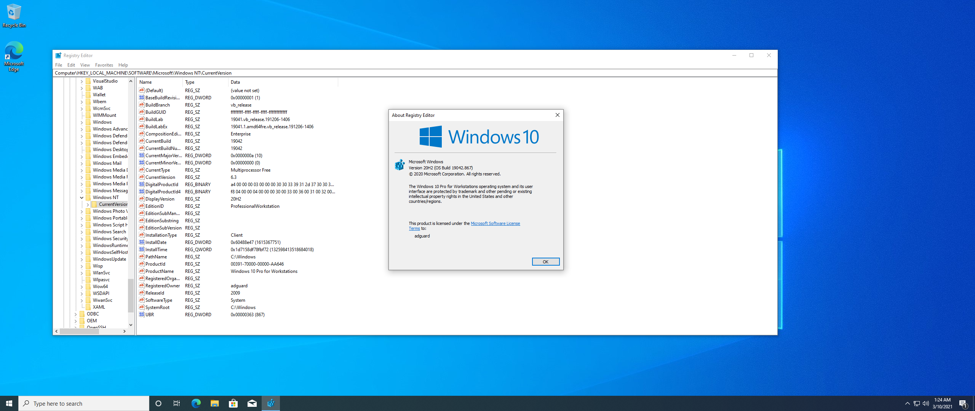Collapse the Windows NT tree node

point(82,198)
